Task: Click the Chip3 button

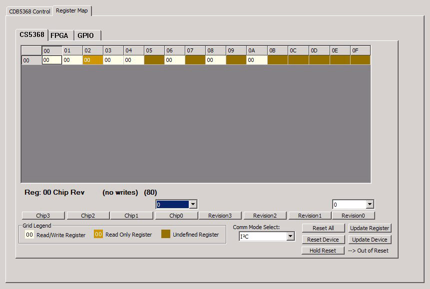Action: [42, 215]
